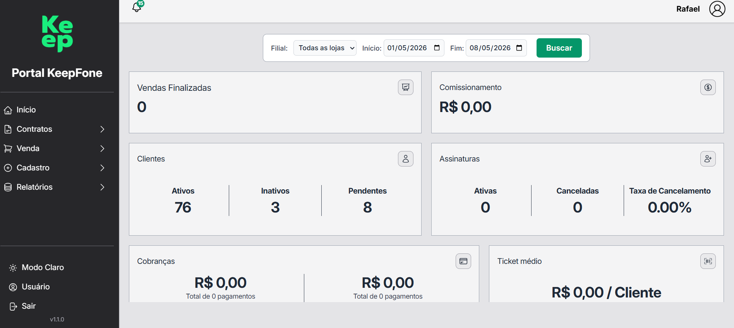Expand the Cadastro menu chevron

pos(102,168)
